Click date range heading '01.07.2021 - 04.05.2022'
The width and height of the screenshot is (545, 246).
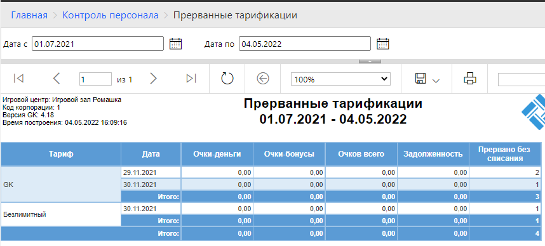tap(333, 119)
